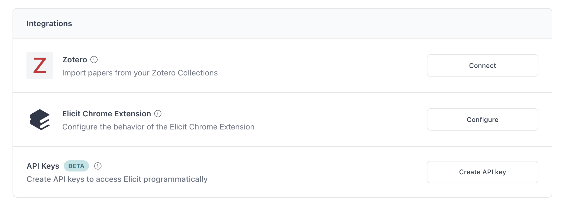This screenshot has height=206, width=566.
Task: Click the info icon beside Zotero
Action: [x=94, y=60]
